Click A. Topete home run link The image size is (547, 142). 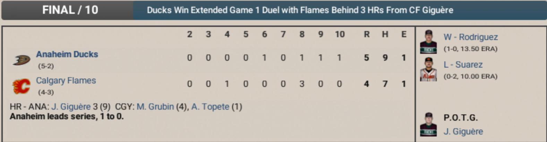click(x=210, y=107)
